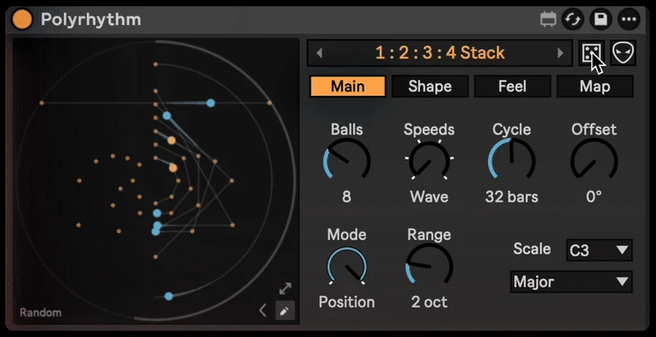The image size is (656, 337).
Task: Click the expand display diagonal arrows icon
Action: pyautogui.click(x=284, y=289)
